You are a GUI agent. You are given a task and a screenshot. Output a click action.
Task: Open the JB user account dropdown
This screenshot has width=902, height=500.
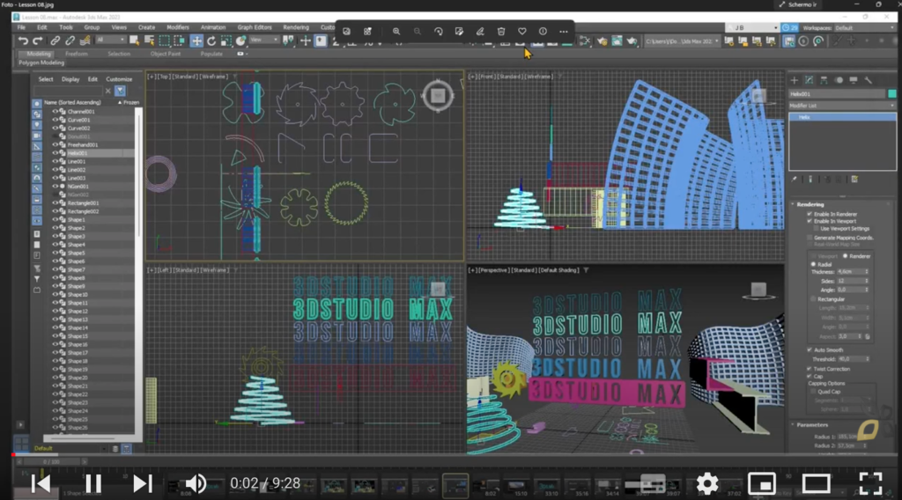click(x=752, y=27)
